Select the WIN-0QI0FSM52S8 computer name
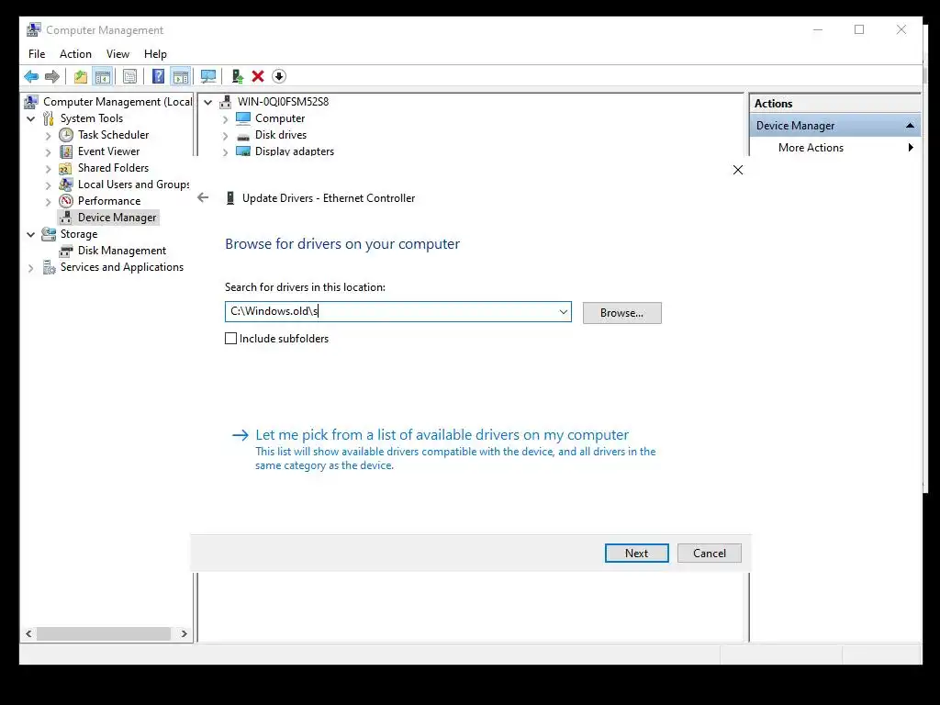Screen dimensions: 940x705 [x=283, y=102]
